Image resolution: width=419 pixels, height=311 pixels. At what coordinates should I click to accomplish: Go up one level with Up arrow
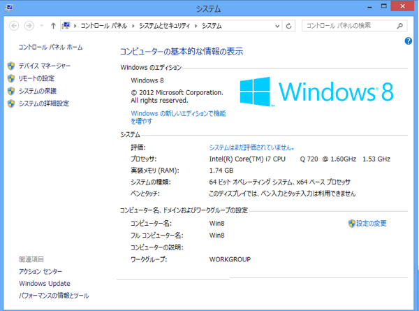(53, 26)
